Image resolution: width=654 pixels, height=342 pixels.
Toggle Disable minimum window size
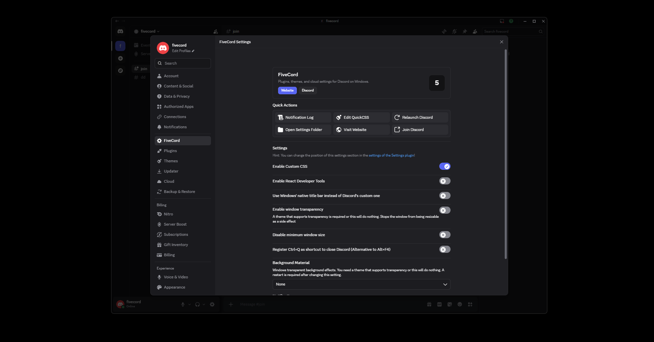click(x=445, y=235)
